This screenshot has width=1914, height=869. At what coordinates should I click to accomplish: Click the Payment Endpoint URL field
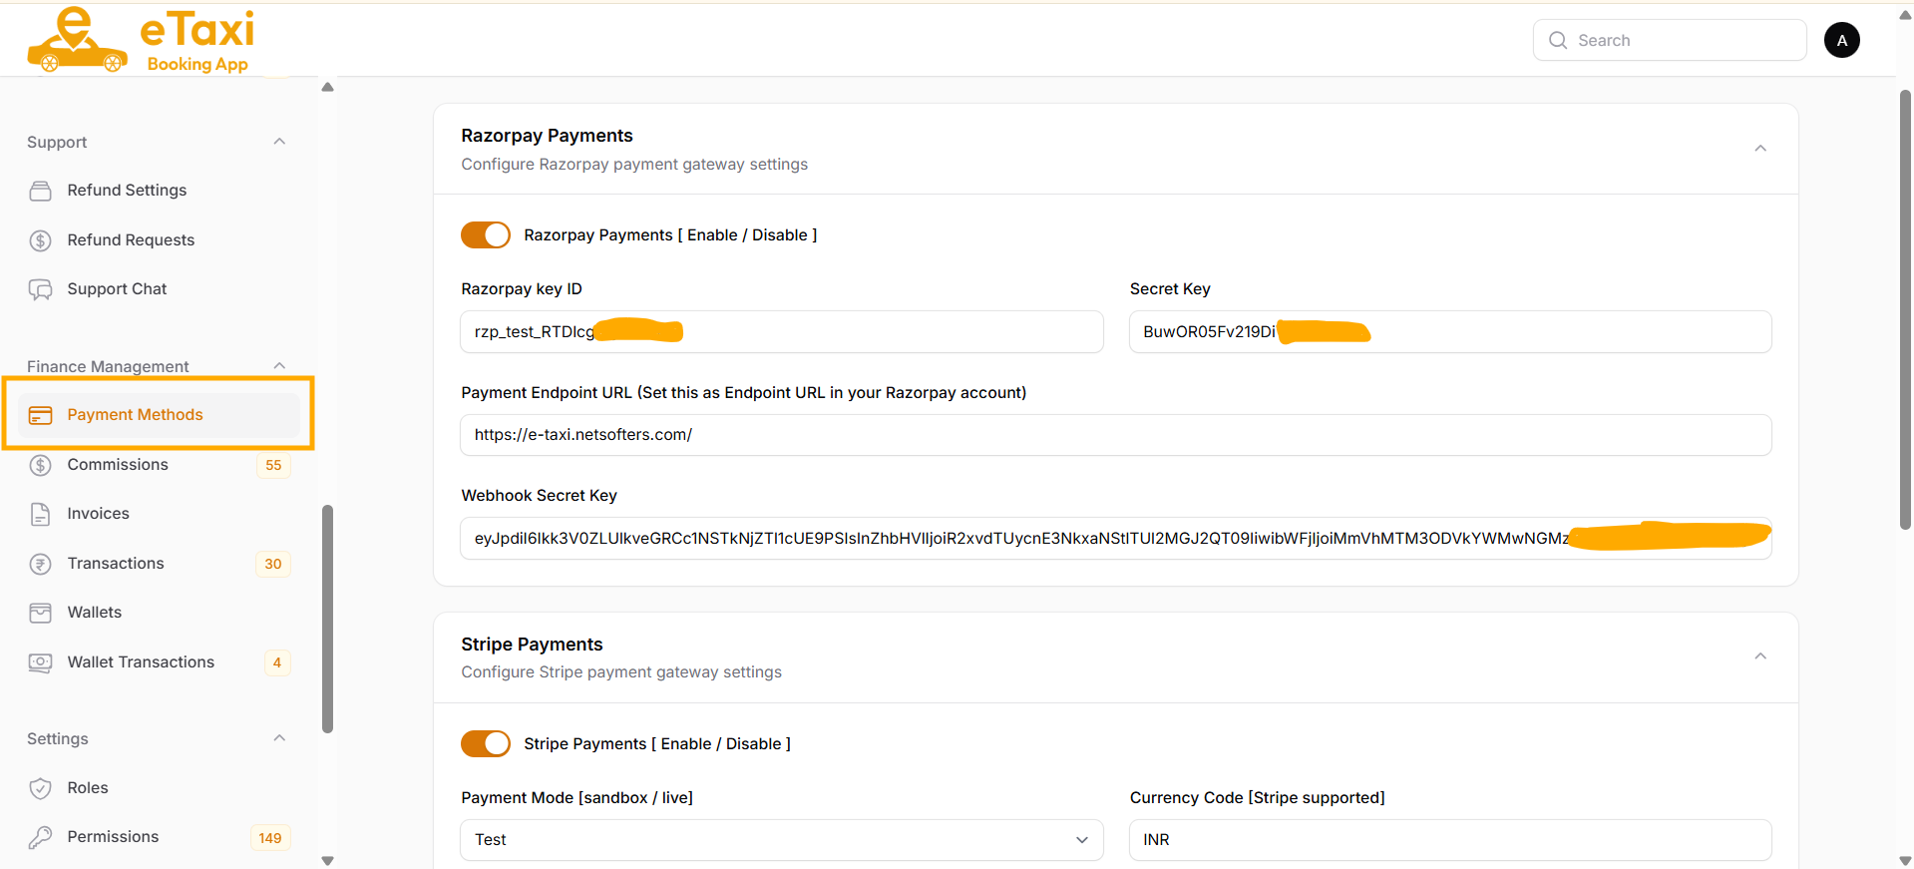click(1116, 435)
